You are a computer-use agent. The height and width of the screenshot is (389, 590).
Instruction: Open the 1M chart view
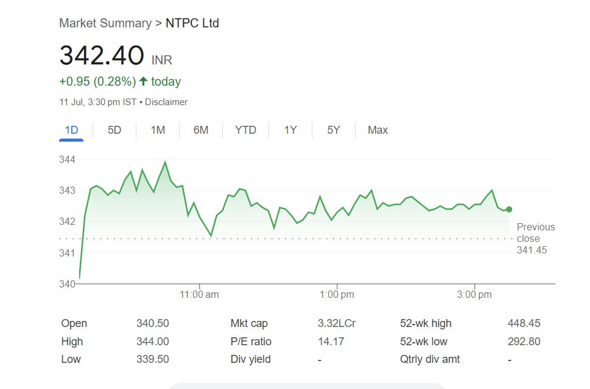(x=158, y=130)
